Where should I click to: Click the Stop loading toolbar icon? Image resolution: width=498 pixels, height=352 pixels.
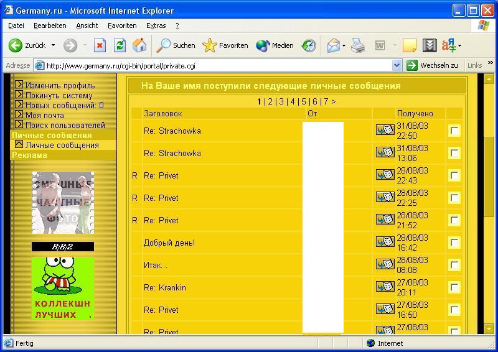click(100, 45)
